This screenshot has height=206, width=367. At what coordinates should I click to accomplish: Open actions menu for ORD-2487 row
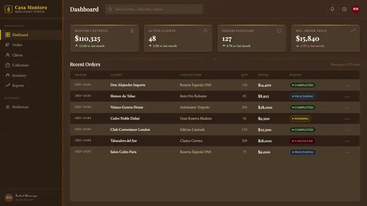pos(347,152)
